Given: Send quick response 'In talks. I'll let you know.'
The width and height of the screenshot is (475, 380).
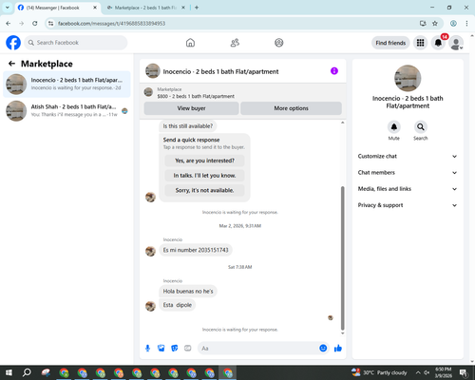Looking at the screenshot, I should pyautogui.click(x=204, y=176).
